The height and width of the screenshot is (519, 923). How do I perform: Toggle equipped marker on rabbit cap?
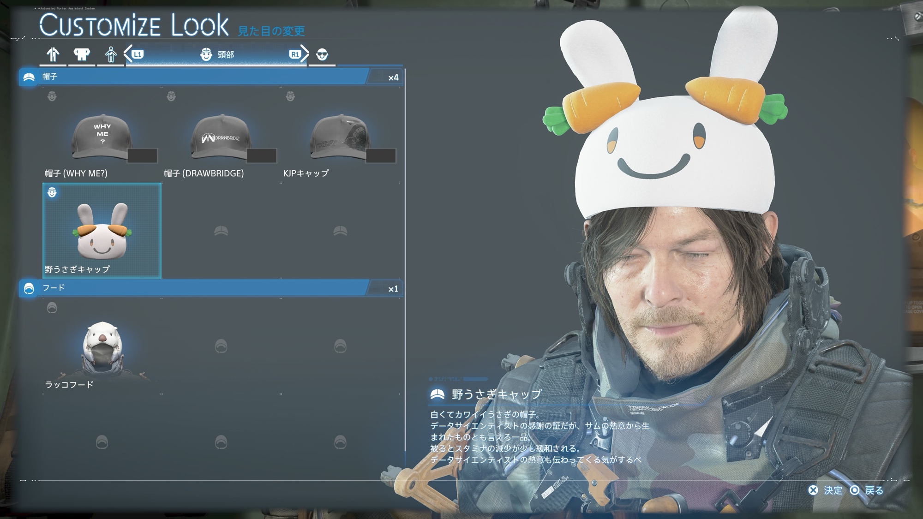tap(52, 192)
